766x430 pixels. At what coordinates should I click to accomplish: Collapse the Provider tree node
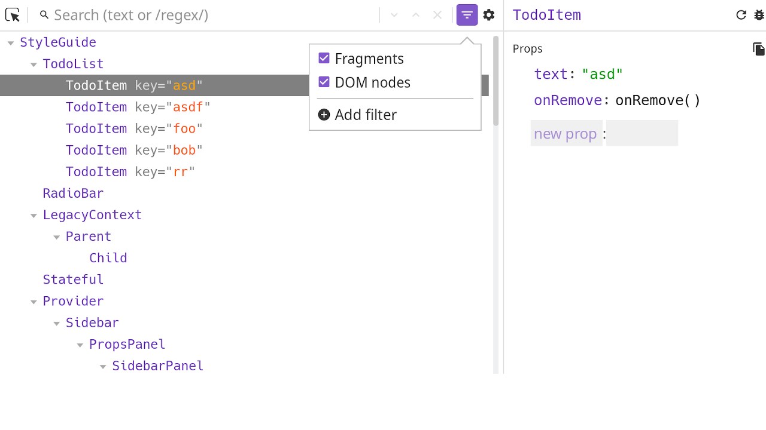click(x=34, y=302)
